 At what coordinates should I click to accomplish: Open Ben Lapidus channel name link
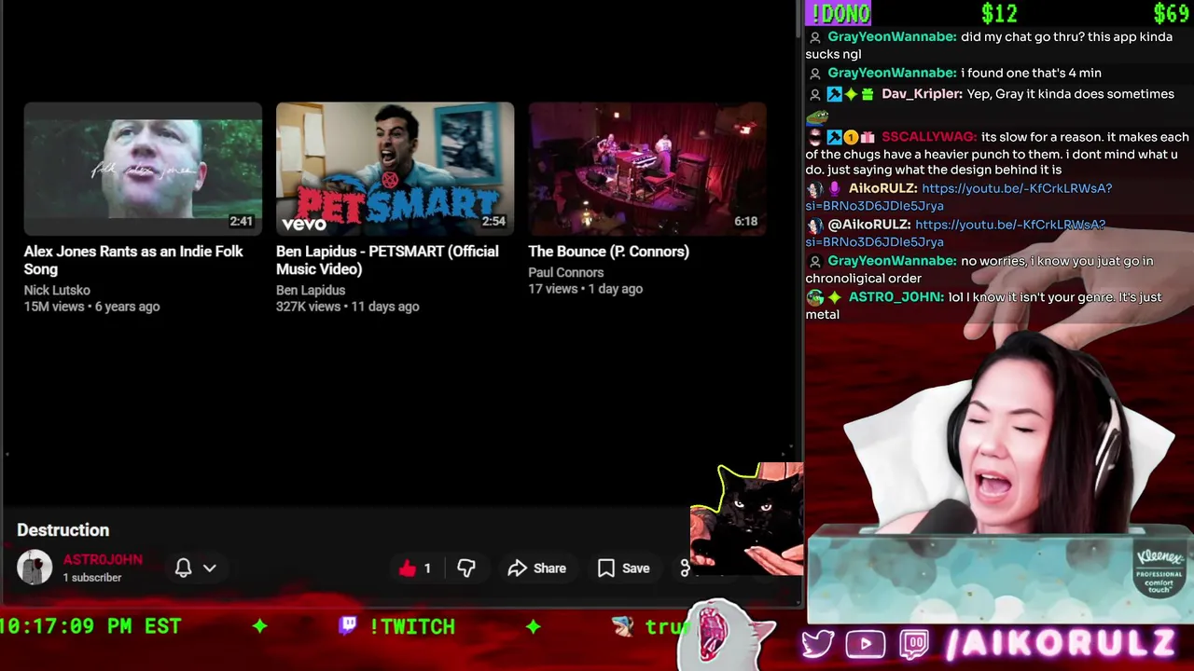click(311, 290)
